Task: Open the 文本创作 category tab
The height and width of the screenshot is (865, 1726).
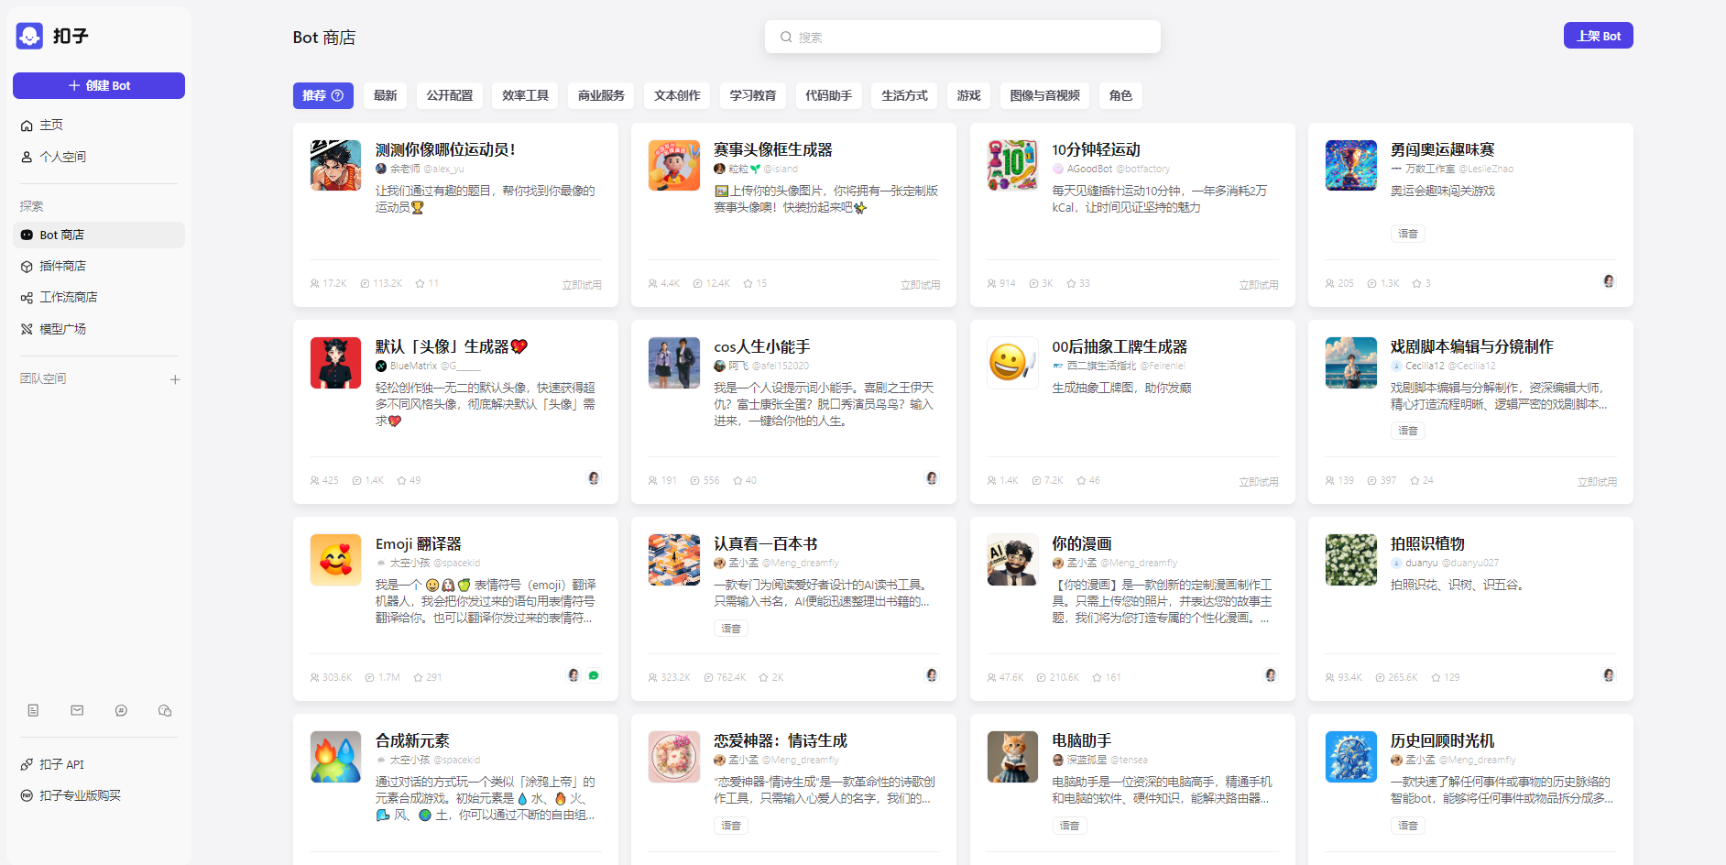Action: [x=677, y=95]
